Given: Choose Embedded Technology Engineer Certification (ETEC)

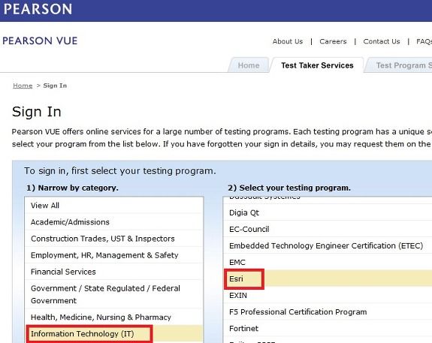Looking at the screenshot, I should coord(328,245).
